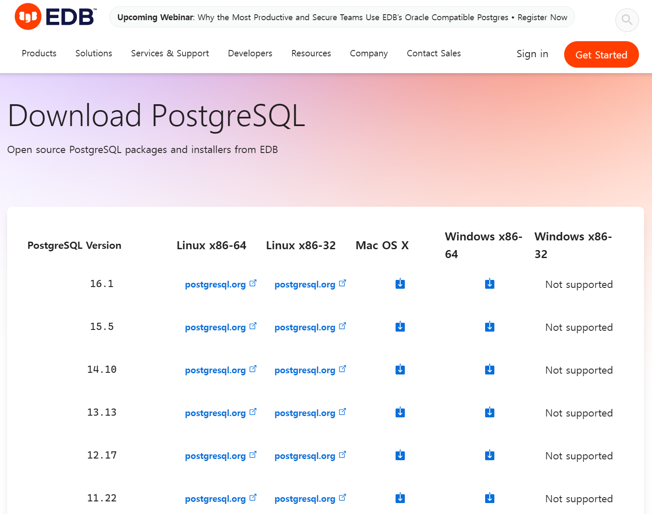Click Not supported in the 15.5 row

(x=579, y=327)
